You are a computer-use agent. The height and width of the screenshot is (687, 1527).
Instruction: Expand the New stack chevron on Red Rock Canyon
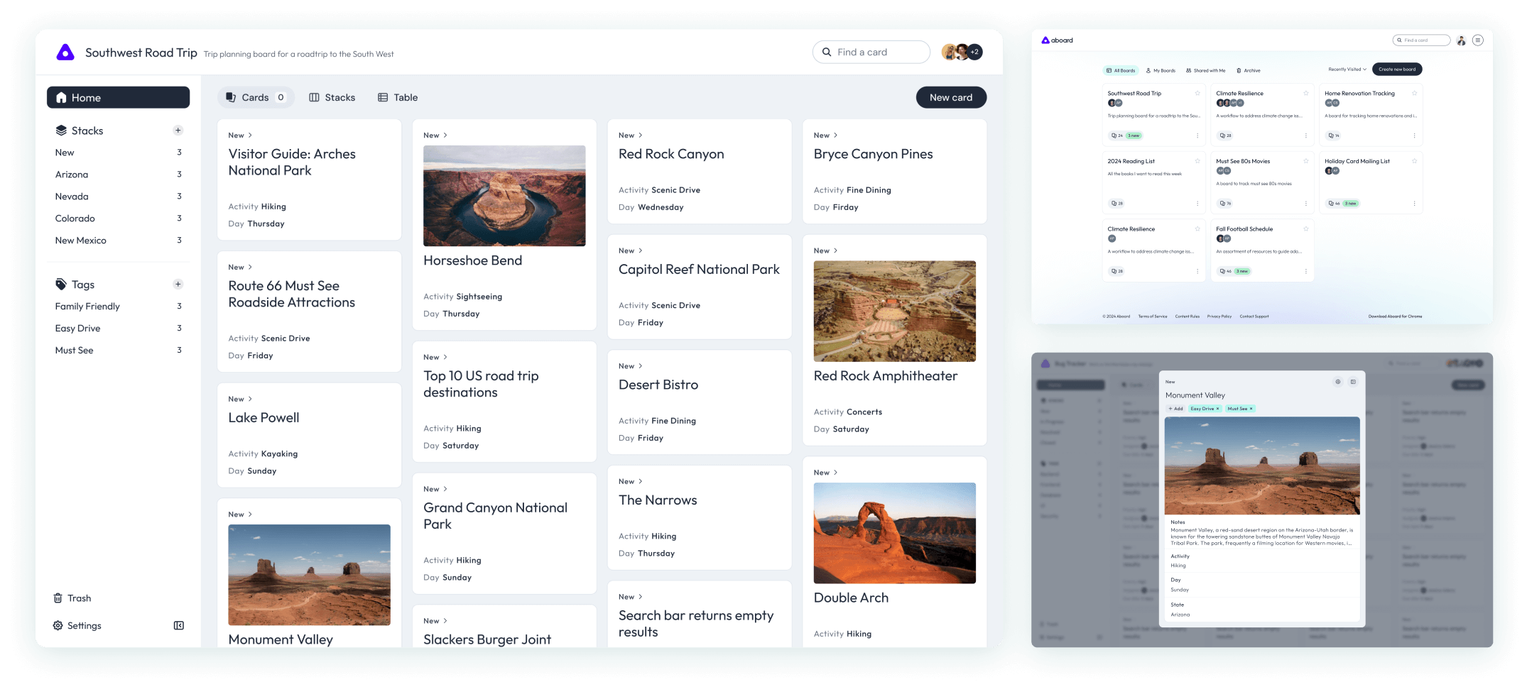pyautogui.click(x=640, y=135)
